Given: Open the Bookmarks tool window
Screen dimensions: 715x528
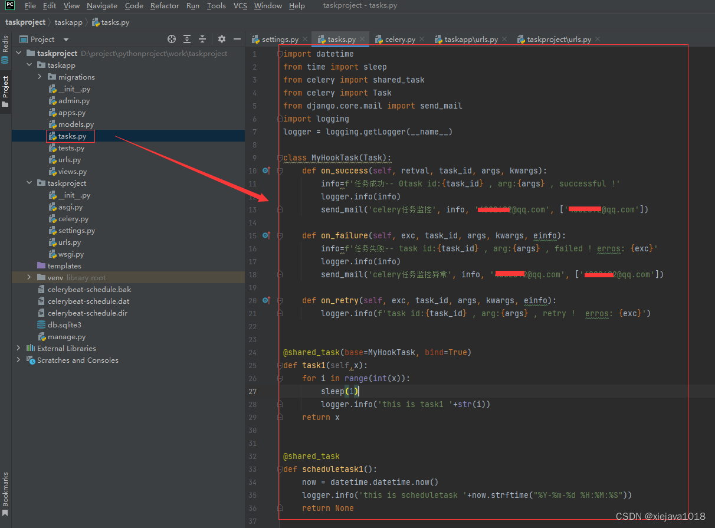Looking at the screenshot, I should 5,490.
